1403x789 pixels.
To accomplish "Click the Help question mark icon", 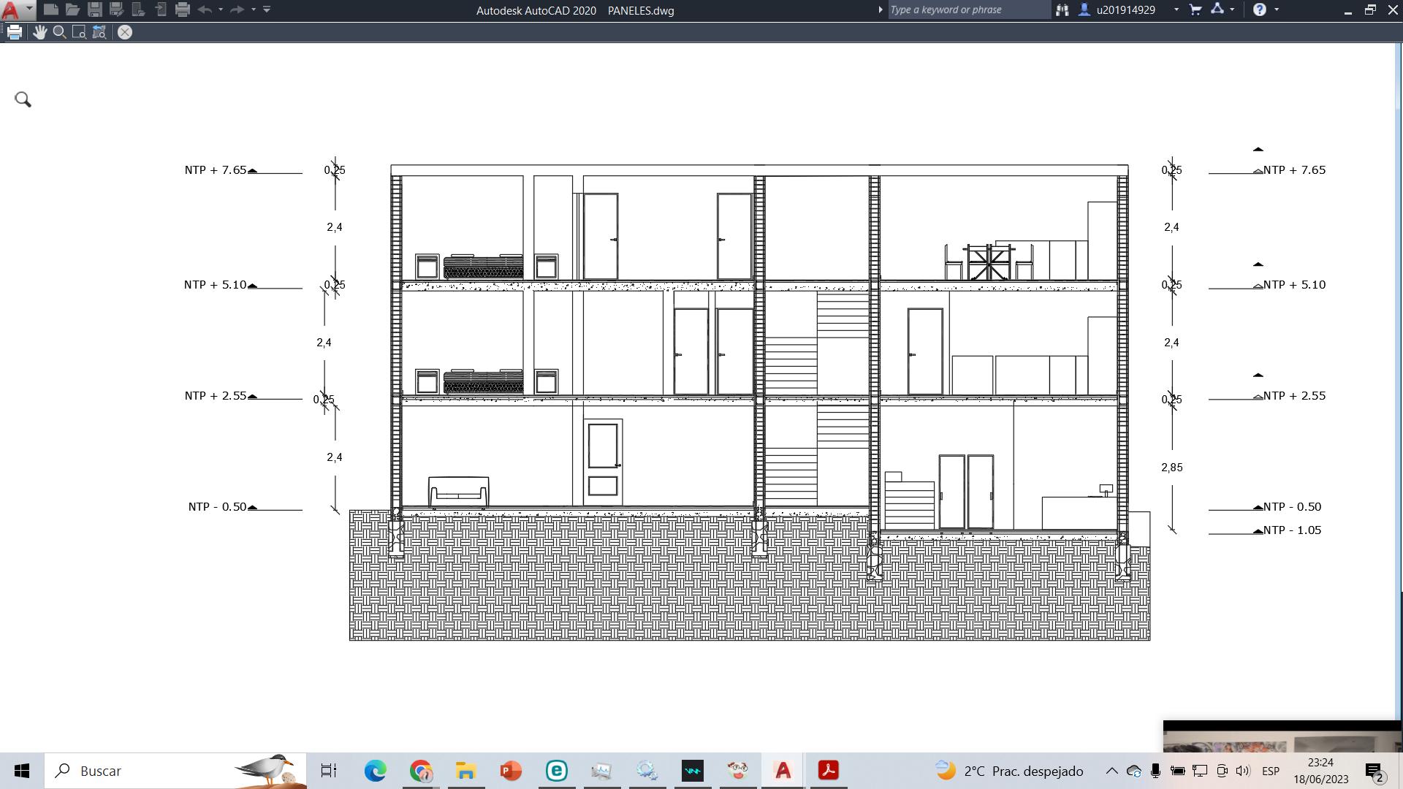I will click(x=1259, y=9).
